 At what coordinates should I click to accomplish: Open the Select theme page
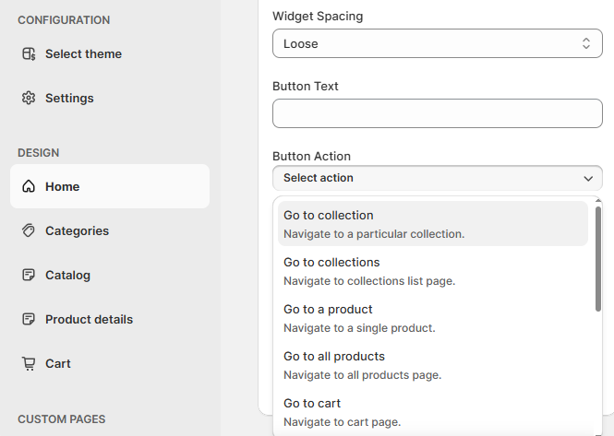110,54
